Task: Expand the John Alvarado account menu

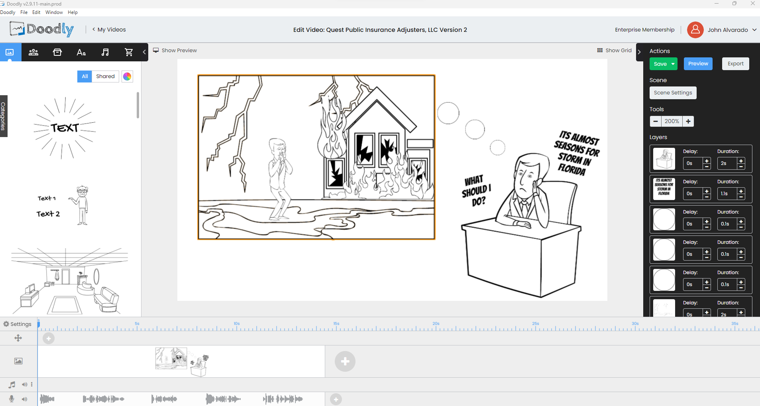Action: pos(754,30)
